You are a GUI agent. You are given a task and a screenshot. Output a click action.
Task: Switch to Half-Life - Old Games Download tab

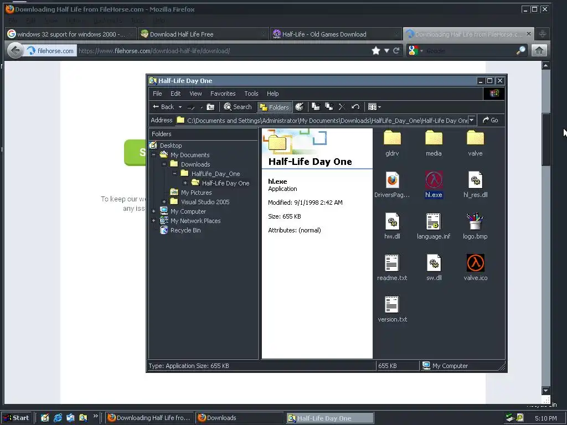coord(336,34)
